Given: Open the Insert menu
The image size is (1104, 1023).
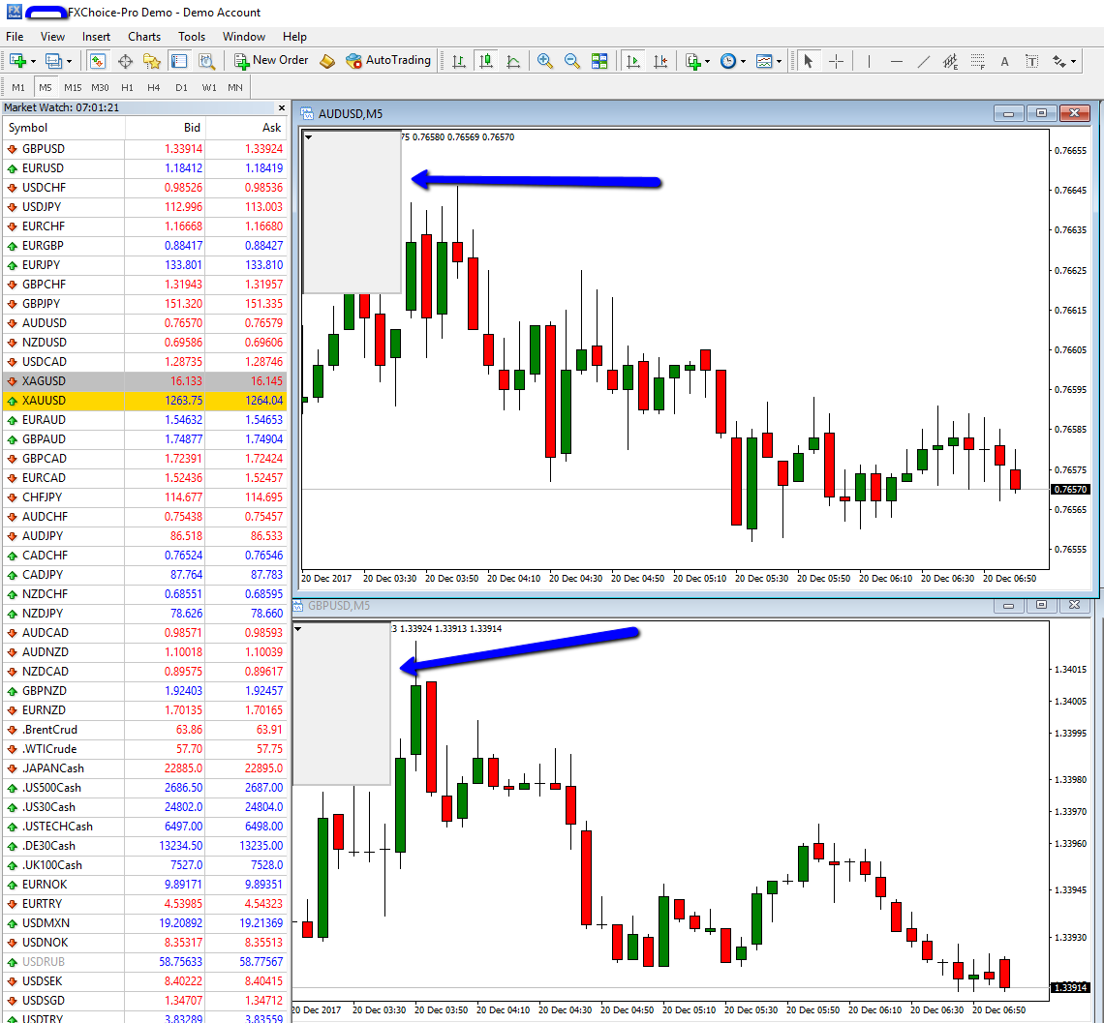Looking at the screenshot, I should (x=96, y=37).
